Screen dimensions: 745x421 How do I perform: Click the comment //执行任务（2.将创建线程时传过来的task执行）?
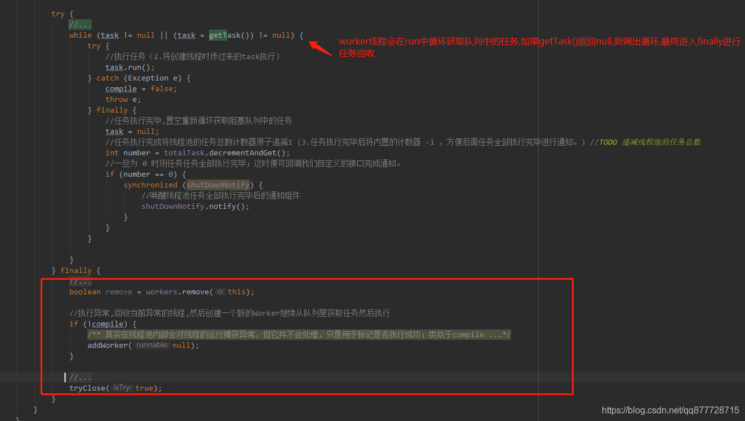193,56
